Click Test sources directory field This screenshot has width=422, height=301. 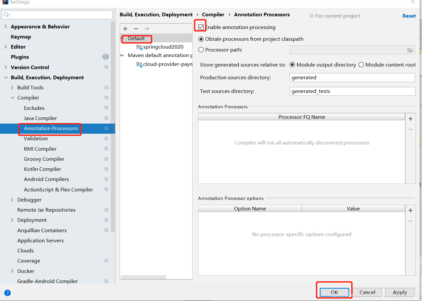pos(352,91)
